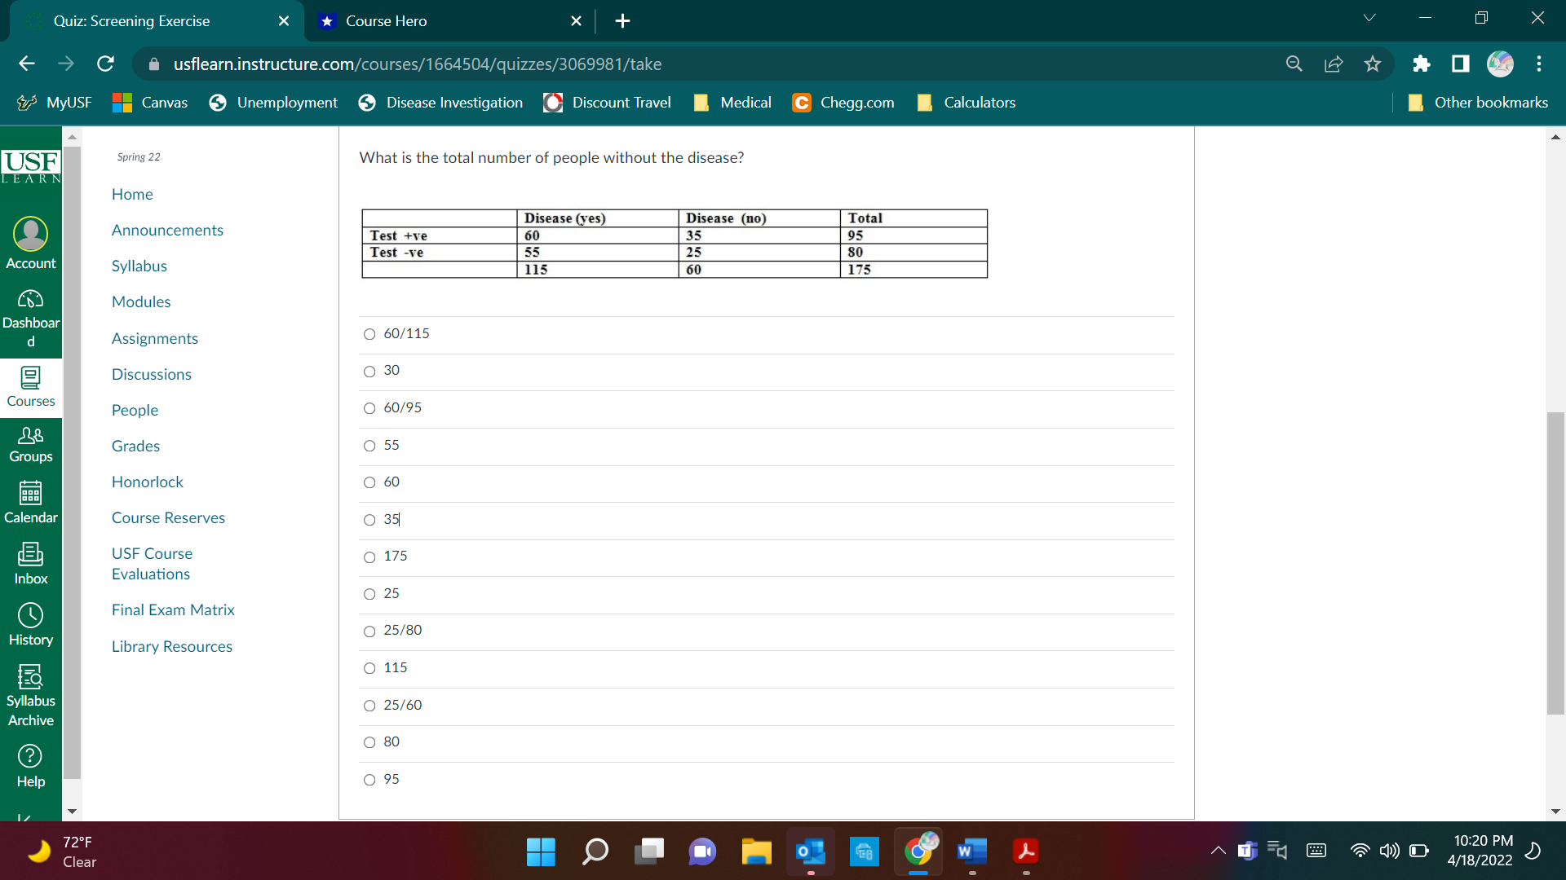
Task: Open the Final Exam Matrix page
Action: click(173, 609)
